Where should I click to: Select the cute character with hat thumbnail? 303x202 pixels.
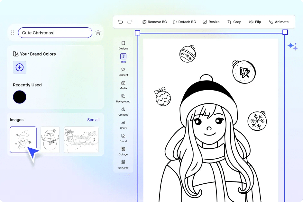point(23,140)
